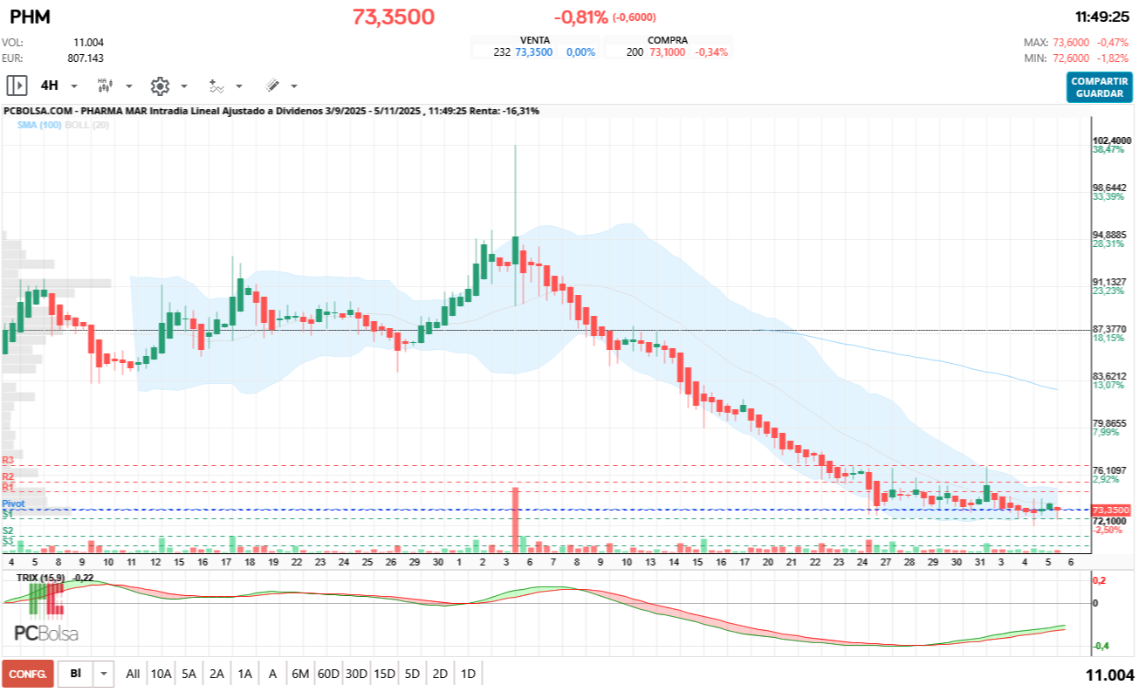Viewport: 1146px width, 692px height.
Task: Click the CONFG. button
Action: 27,674
